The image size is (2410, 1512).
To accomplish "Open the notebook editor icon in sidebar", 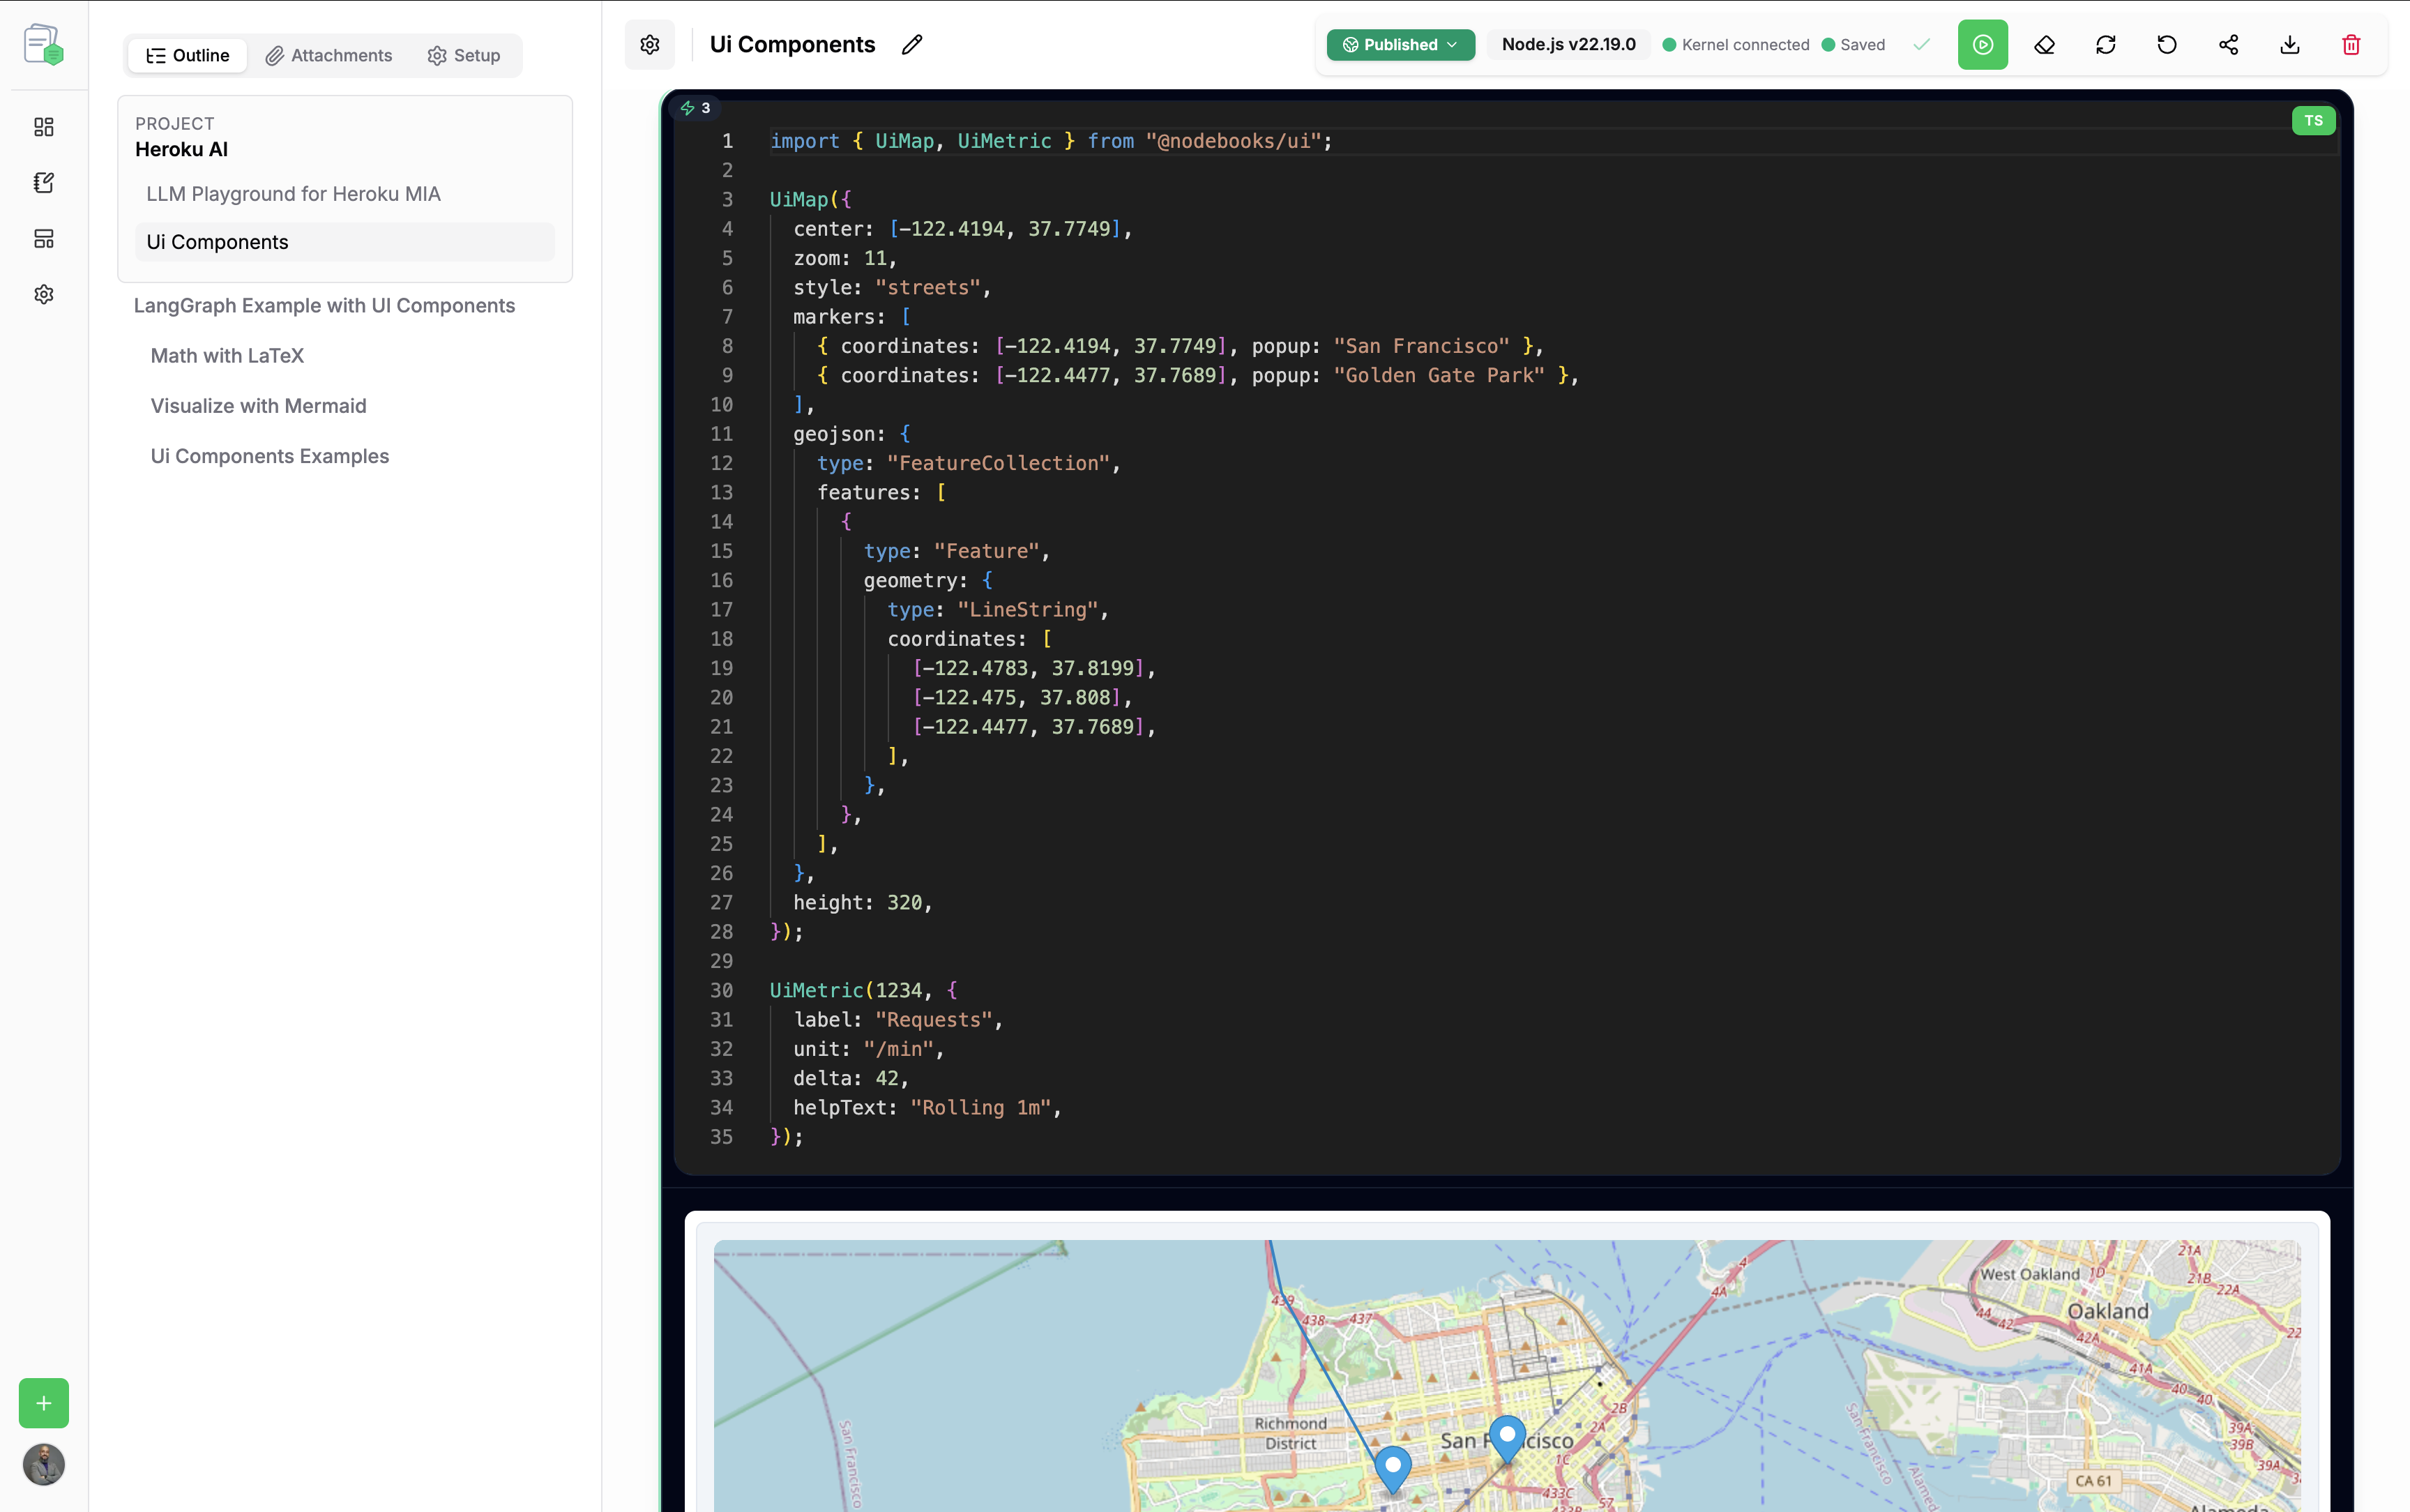I will tap(43, 182).
